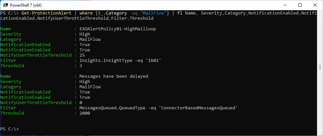Click the EXOAlertPolicy01-HighMailloop name value
Image resolution: width=323 pixels, height=136 pixels.
[x=118, y=29]
